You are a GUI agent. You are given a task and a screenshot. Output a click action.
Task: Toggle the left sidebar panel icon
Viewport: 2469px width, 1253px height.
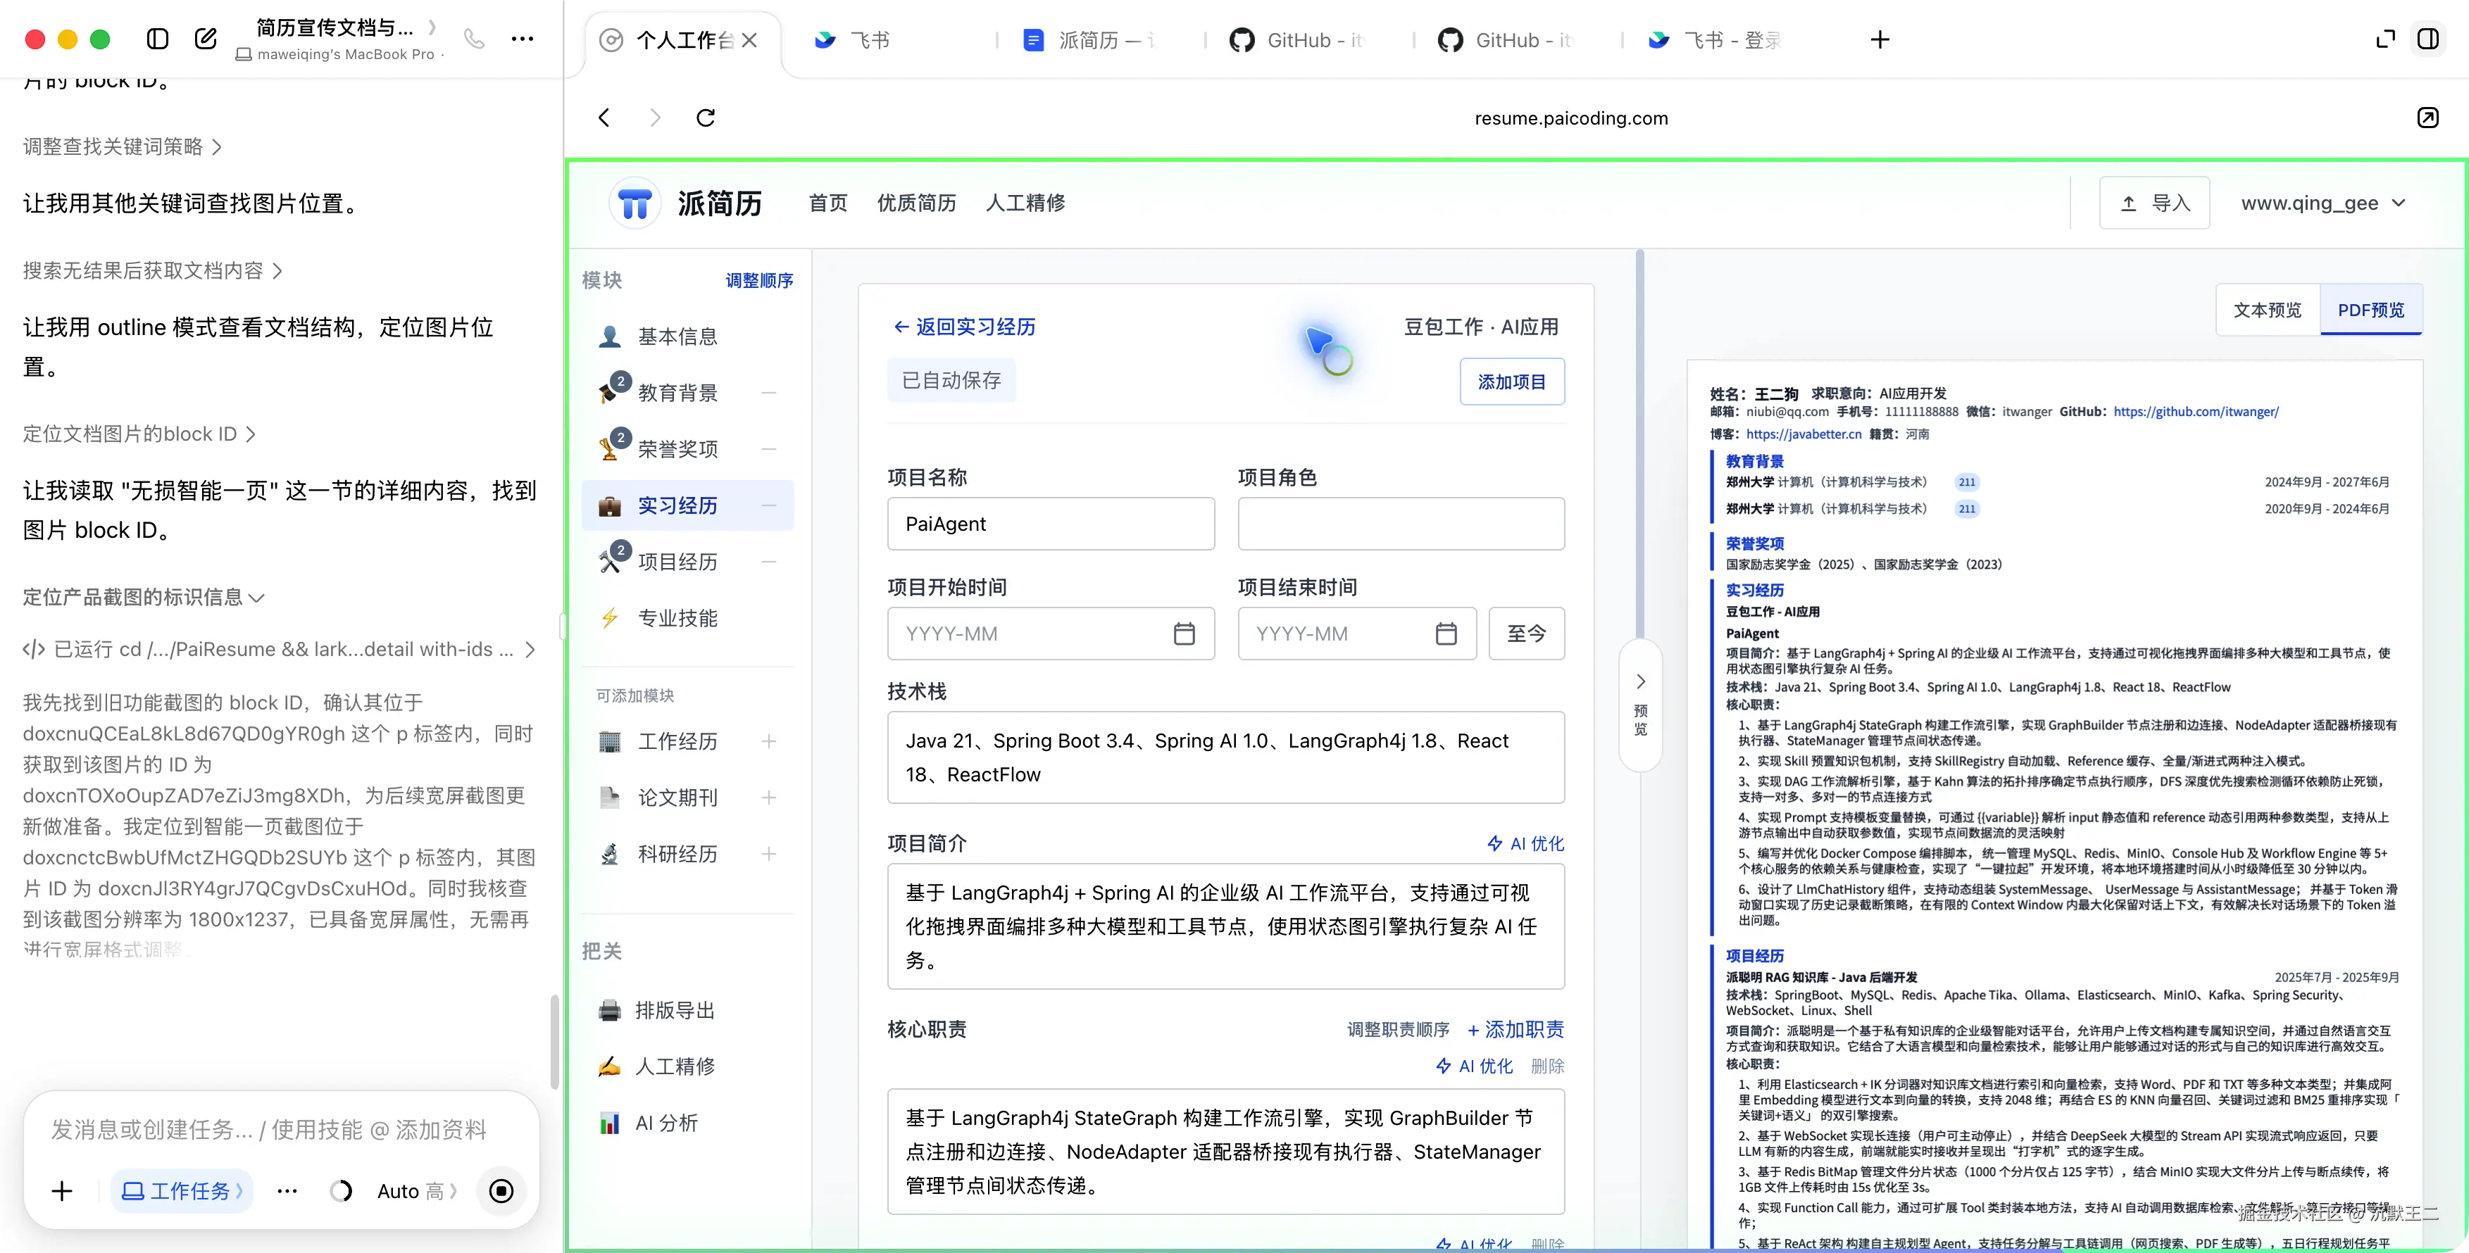click(157, 39)
